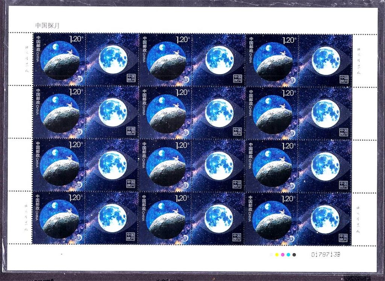
Task: Click the magenta color registration dot
Action: click(x=283, y=255)
